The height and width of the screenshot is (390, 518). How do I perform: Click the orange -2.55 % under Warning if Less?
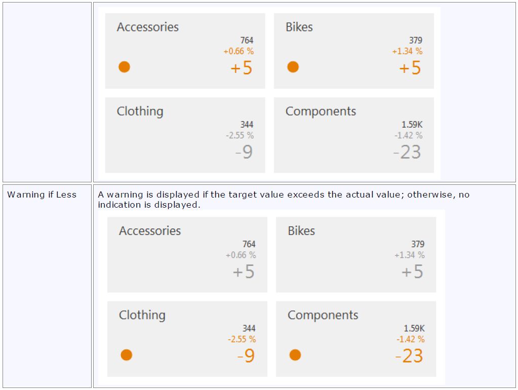pos(242,339)
